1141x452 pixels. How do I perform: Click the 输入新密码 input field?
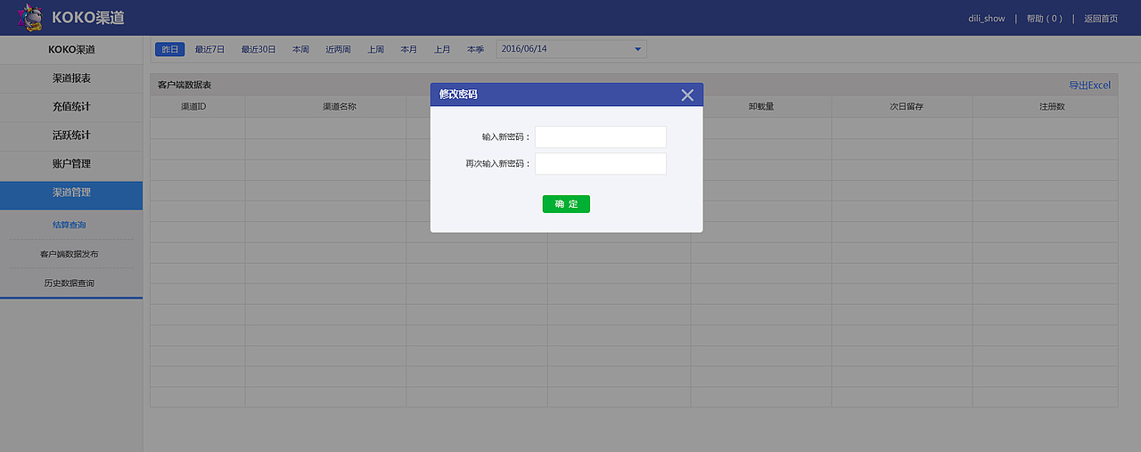[601, 137]
